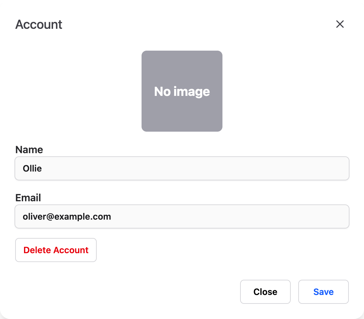Click the No image avatar placeholder
Viewport: 364px width, 319px height.
[x=182, y=91]
